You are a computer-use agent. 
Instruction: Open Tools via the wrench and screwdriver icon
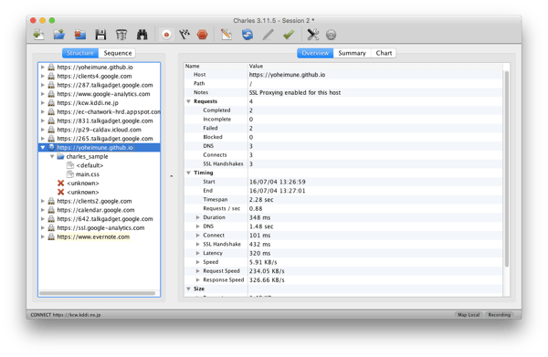[312, 35]
